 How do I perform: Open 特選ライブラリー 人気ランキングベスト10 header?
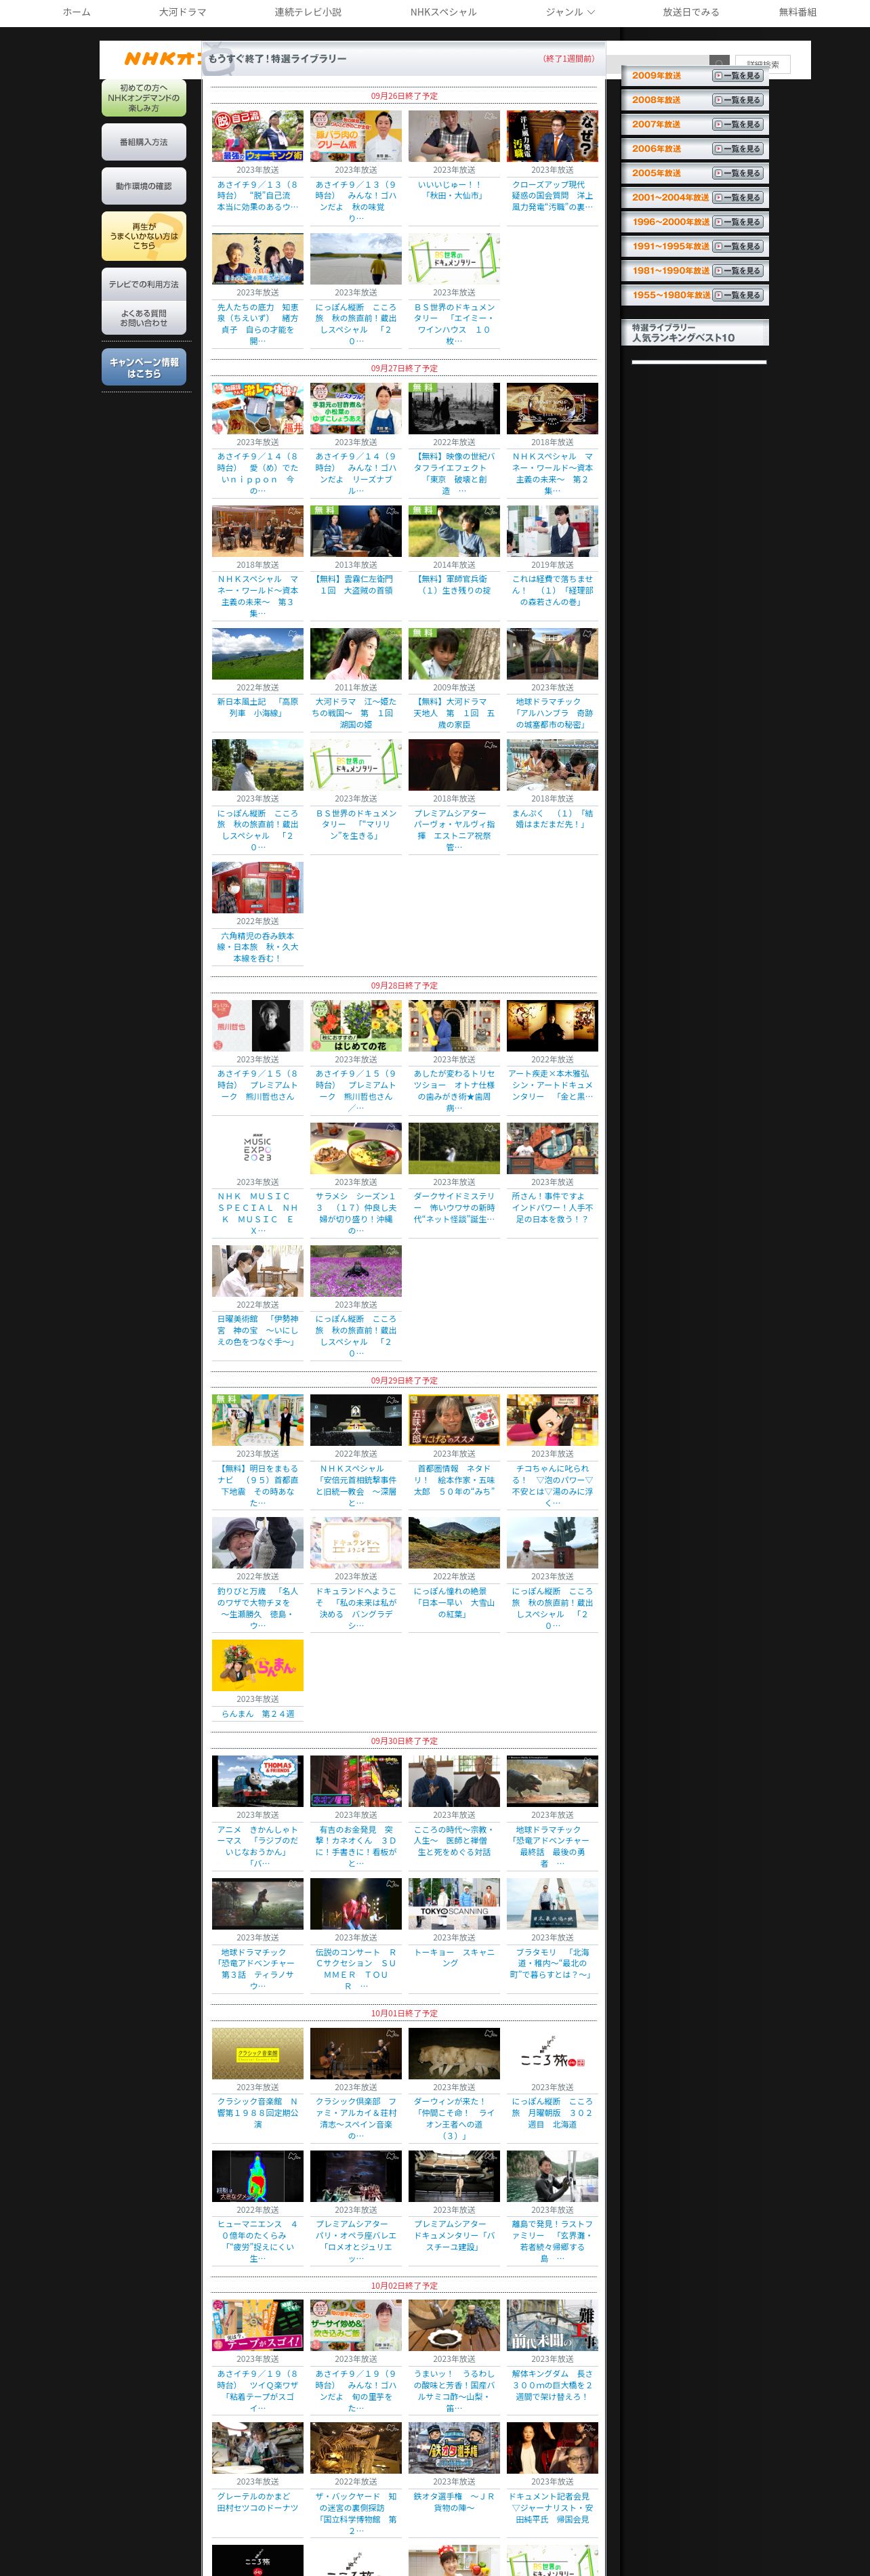coord(695,333)
